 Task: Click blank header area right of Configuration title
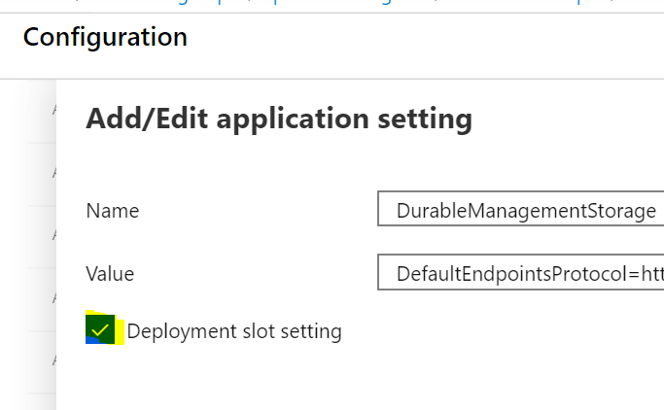pos(437,39)
